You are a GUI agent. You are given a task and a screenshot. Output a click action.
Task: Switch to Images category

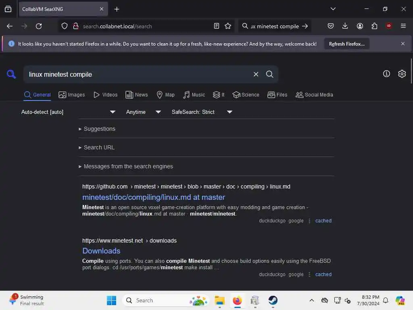pos(72,94)
